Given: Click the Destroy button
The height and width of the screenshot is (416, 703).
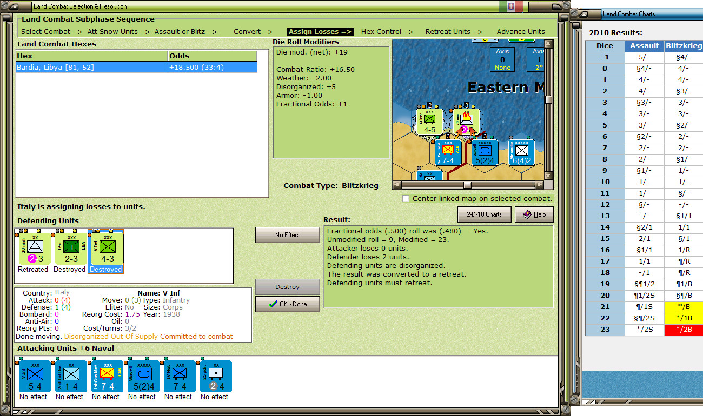Looking at the screenshot, I should click(x=288, y=287).
